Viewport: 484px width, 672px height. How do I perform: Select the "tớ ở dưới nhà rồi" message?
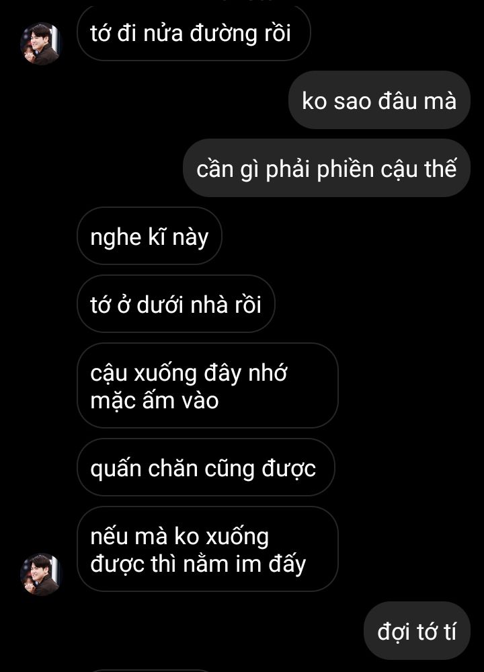[175, 304]
